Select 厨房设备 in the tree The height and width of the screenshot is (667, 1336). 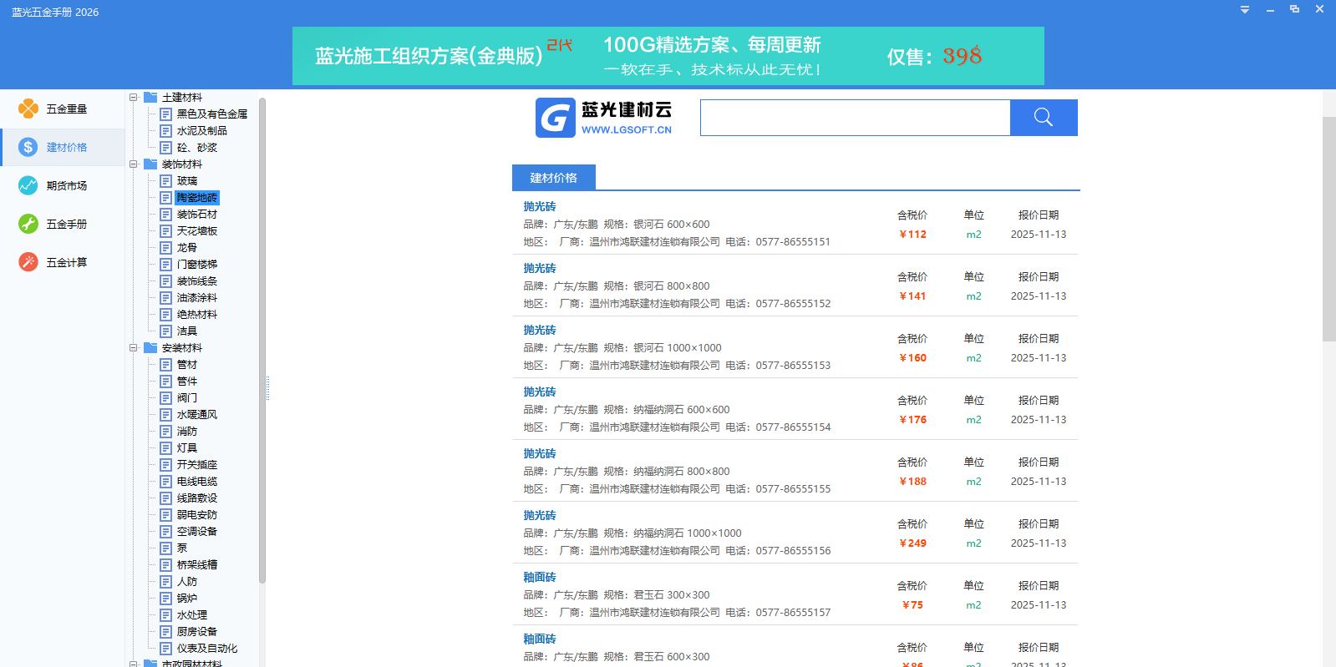pyautogui.click(x=197, y=632)
